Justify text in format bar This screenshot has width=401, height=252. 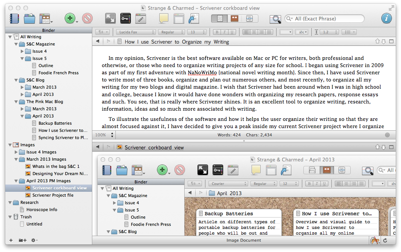269,32
